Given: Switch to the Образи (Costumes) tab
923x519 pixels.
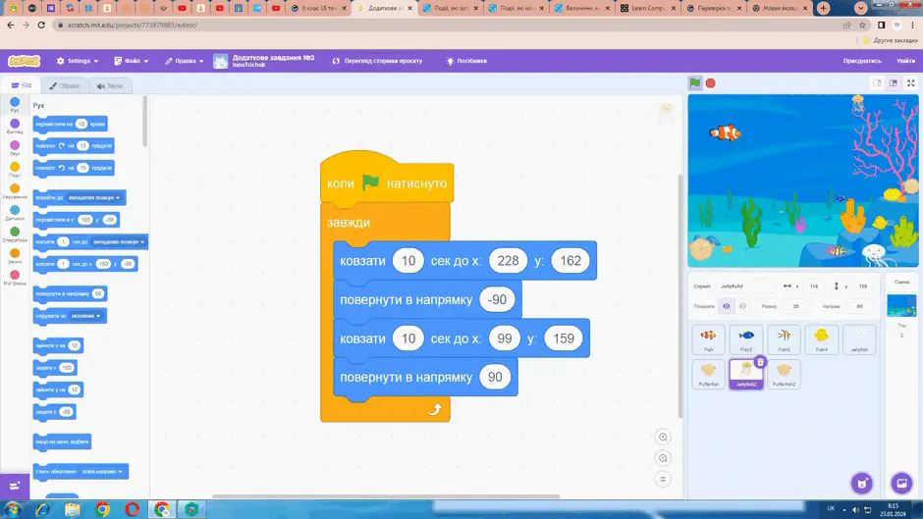Looking at the screenshot, I should (64, 86).
